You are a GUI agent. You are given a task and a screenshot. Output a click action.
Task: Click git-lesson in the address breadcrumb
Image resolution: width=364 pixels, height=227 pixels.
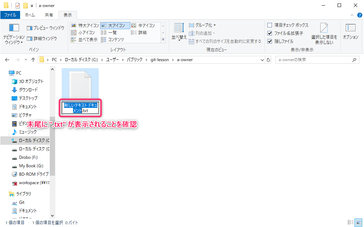click(x=160, y=60)
